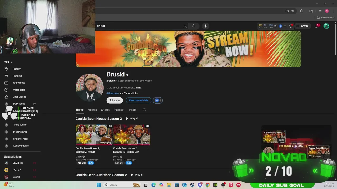Show and 7 more links

128,93
